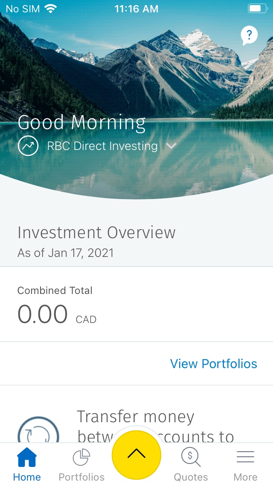The image size is (273, 484).
Task: Open the yellow up-arrow action drawer
Action: [136, 454]
